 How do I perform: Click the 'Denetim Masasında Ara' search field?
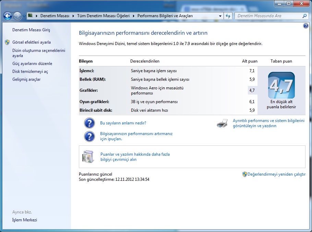pos(267,16)
